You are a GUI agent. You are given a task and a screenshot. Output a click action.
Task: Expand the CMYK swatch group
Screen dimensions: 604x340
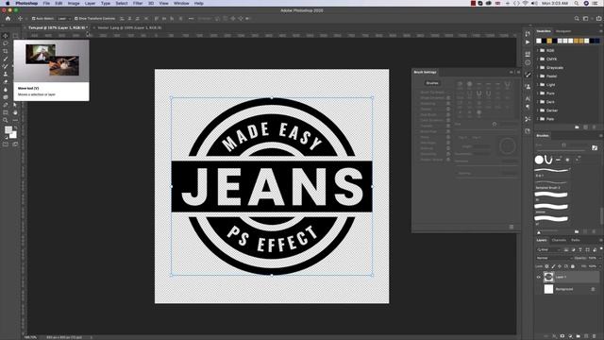(x=538, y=59)
